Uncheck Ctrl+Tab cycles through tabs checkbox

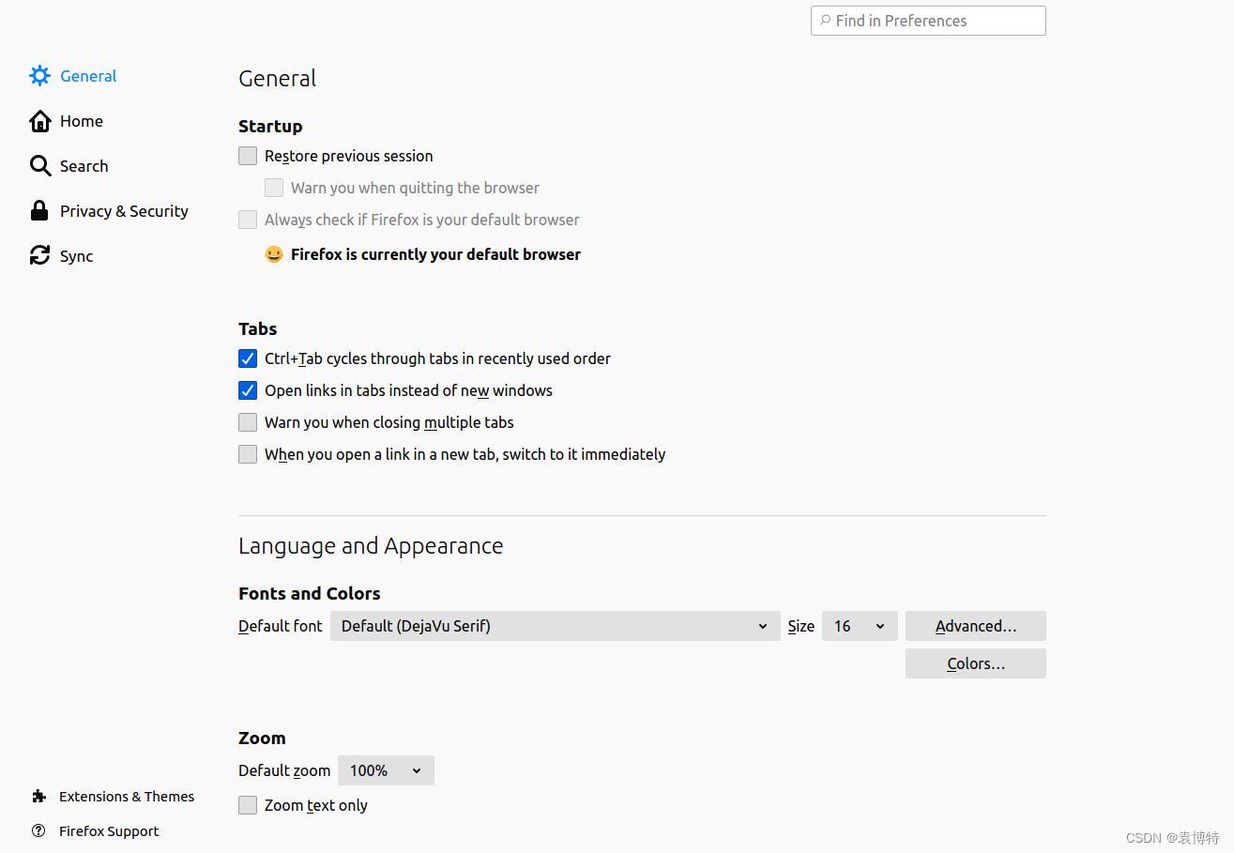click(248, 358)
